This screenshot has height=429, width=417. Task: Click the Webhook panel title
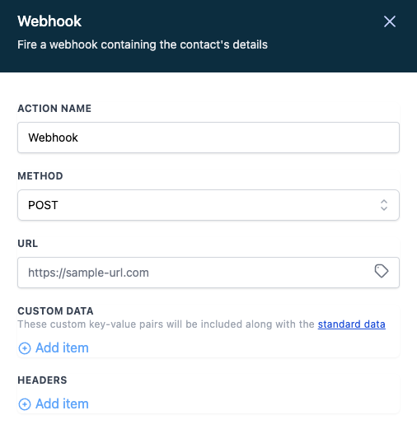tap(49, 21)
